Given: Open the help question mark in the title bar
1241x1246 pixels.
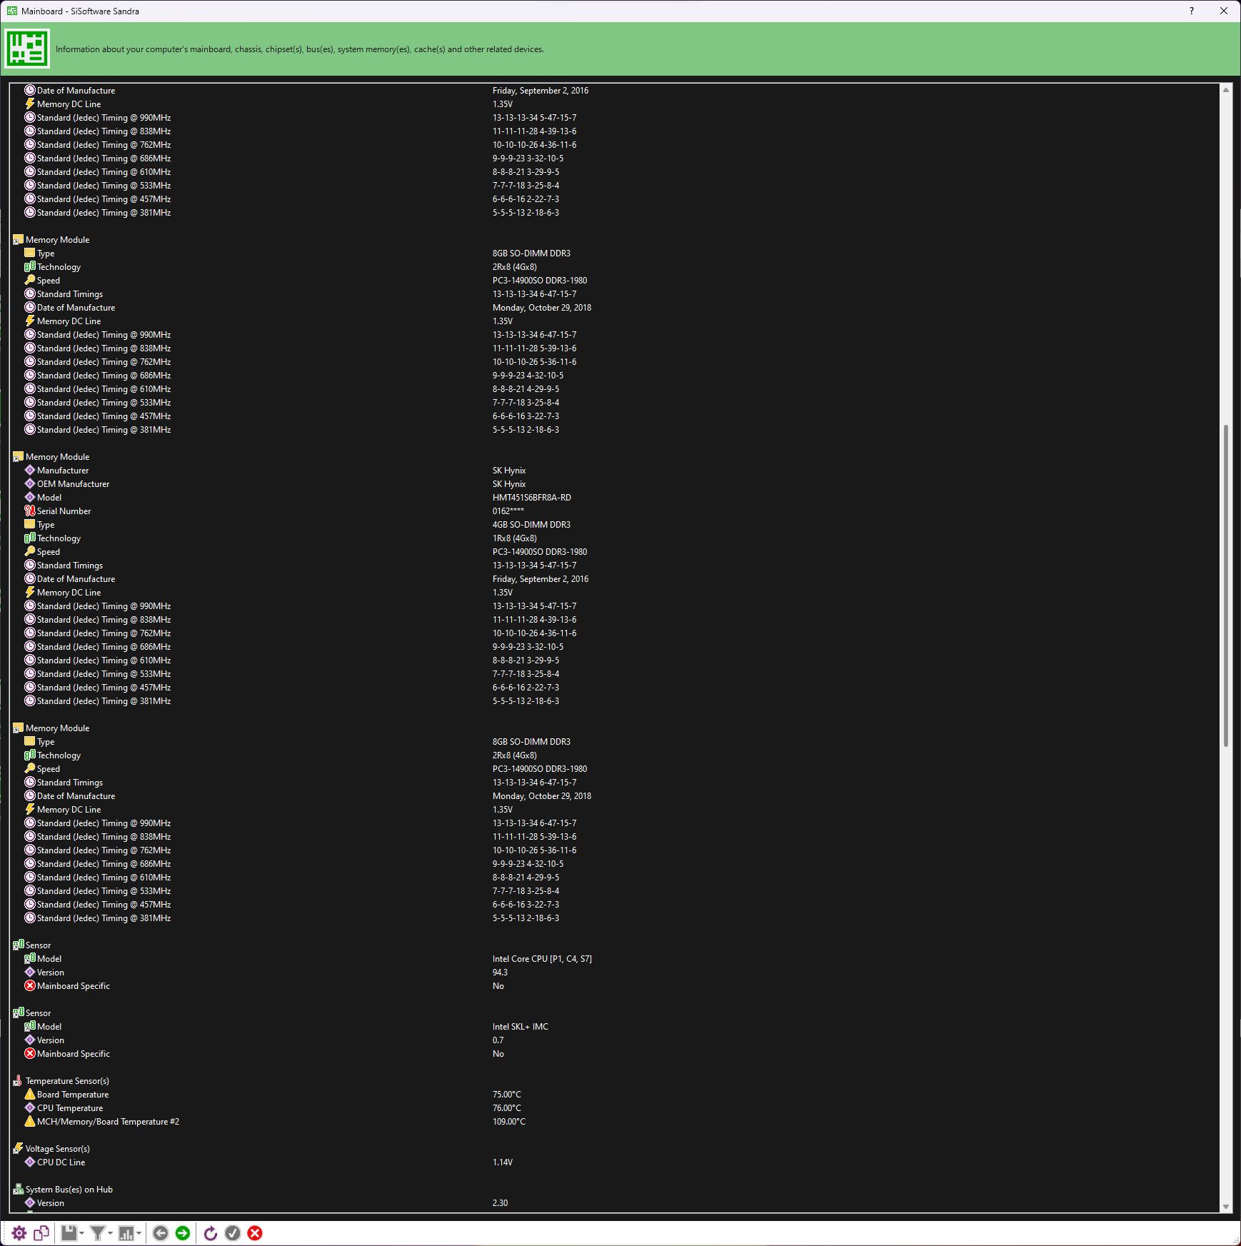Looking at the screenshot, I should tap(1192, 11).
